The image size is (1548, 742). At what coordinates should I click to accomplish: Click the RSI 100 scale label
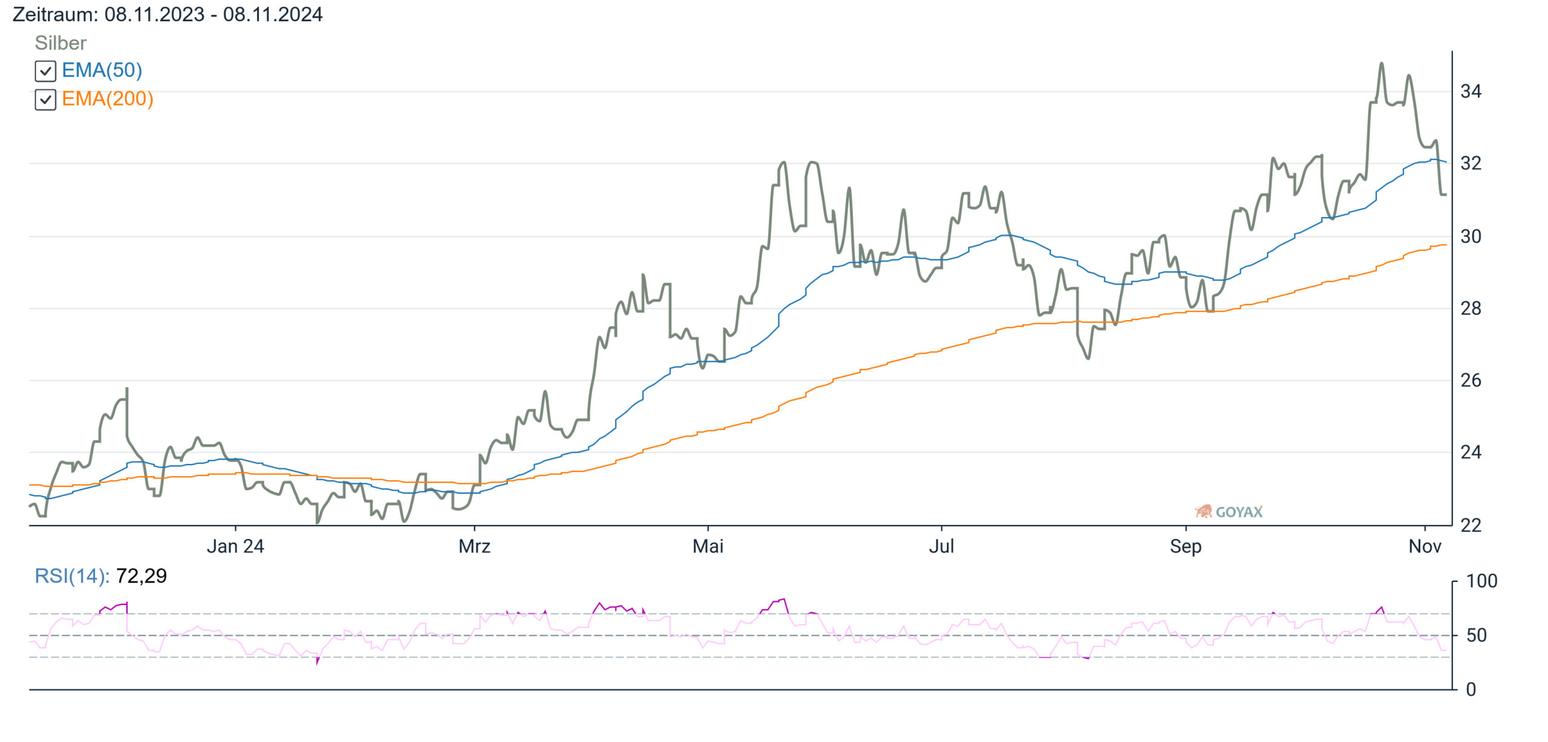coord(1482,581)
